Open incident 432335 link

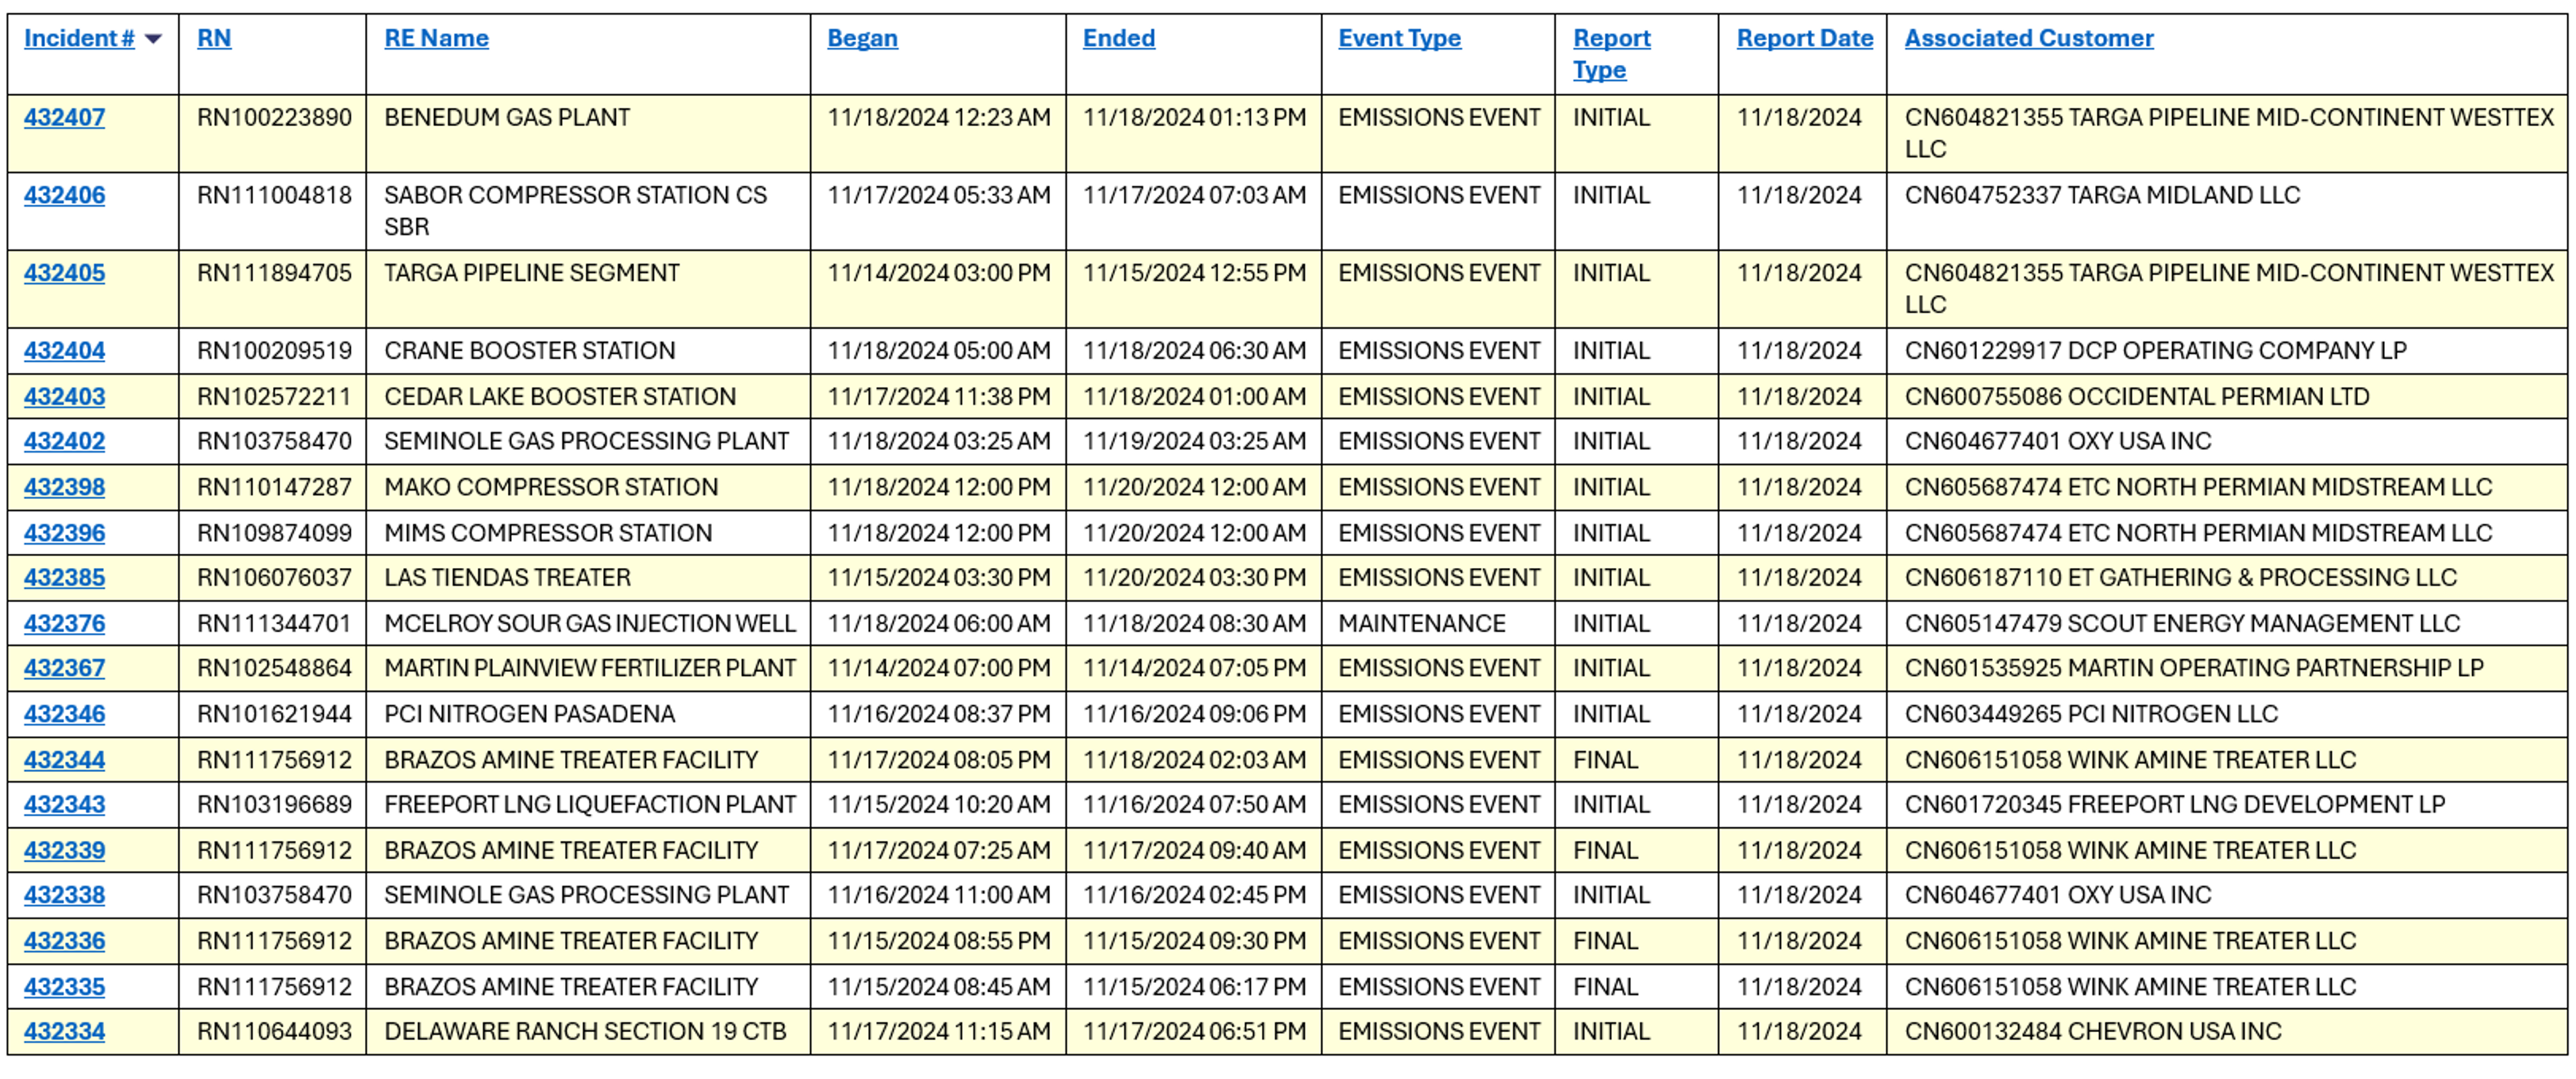[64, 987]
